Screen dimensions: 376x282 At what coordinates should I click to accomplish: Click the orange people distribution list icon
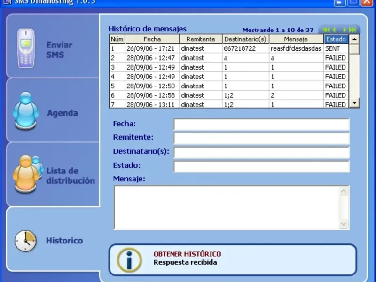pyautogui.click(x=28, y=174)
